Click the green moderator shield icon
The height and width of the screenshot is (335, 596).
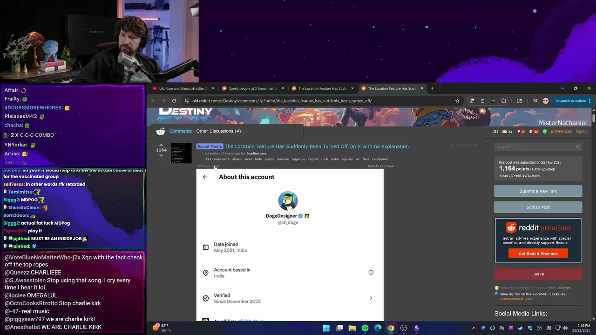[x=545, y=132]
